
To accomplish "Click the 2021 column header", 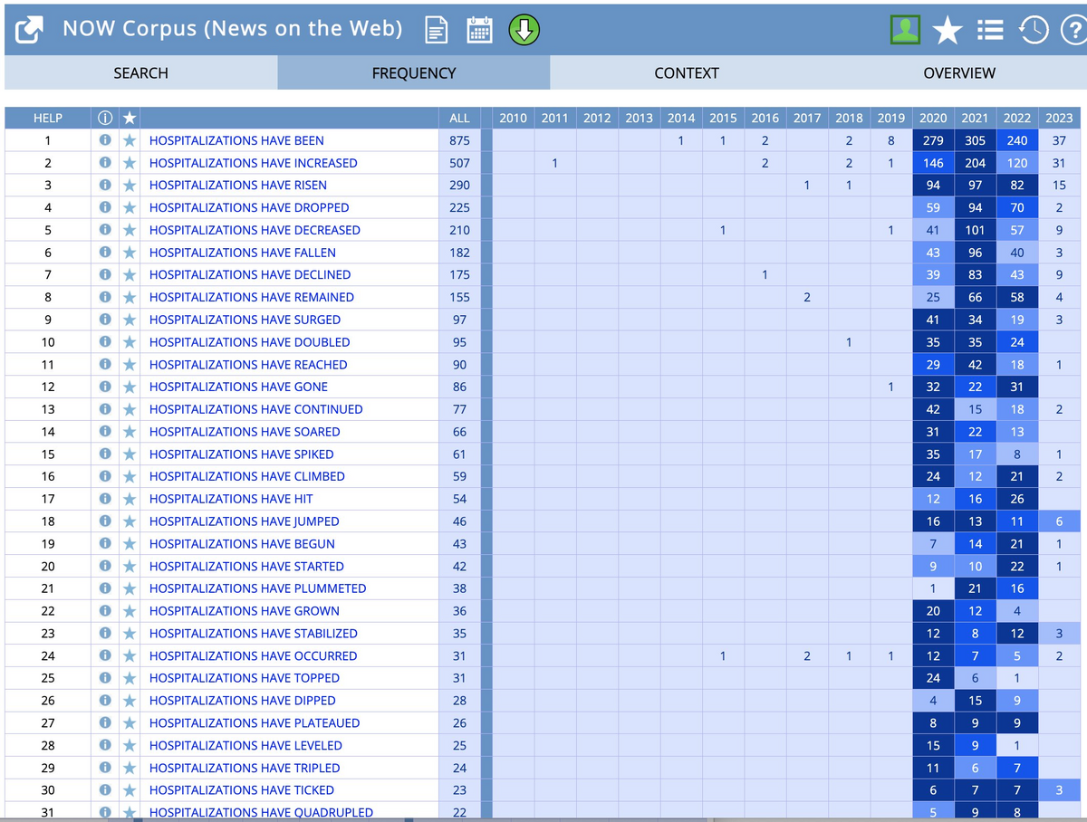I will [975, 118].
